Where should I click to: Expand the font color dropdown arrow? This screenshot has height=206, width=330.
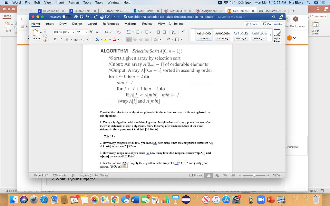click(x=119, y=39)
